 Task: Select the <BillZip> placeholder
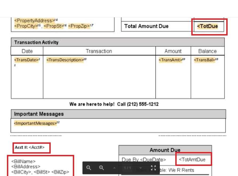coord(60,172)
